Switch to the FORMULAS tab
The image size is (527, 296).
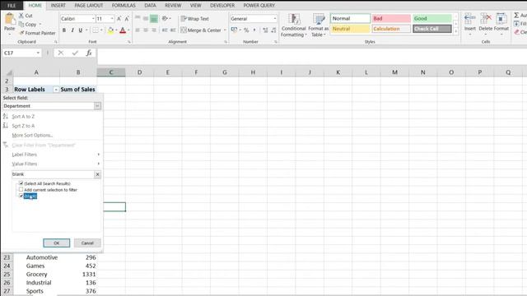point(124,6)
